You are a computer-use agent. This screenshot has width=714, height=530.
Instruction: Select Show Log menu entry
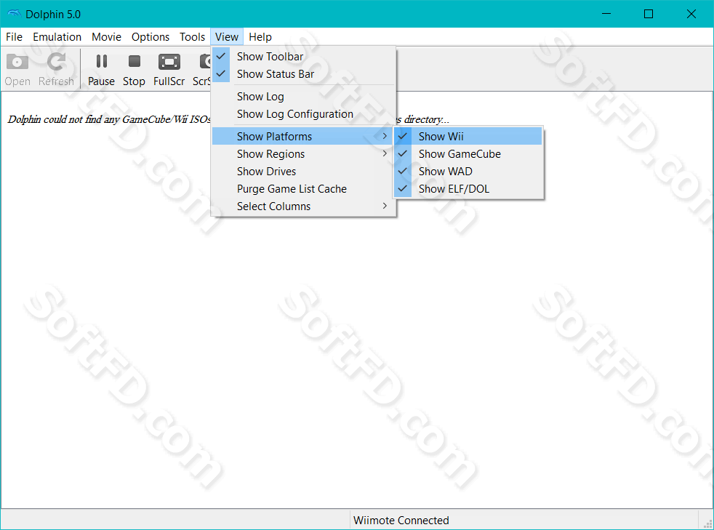pos(303,97)
